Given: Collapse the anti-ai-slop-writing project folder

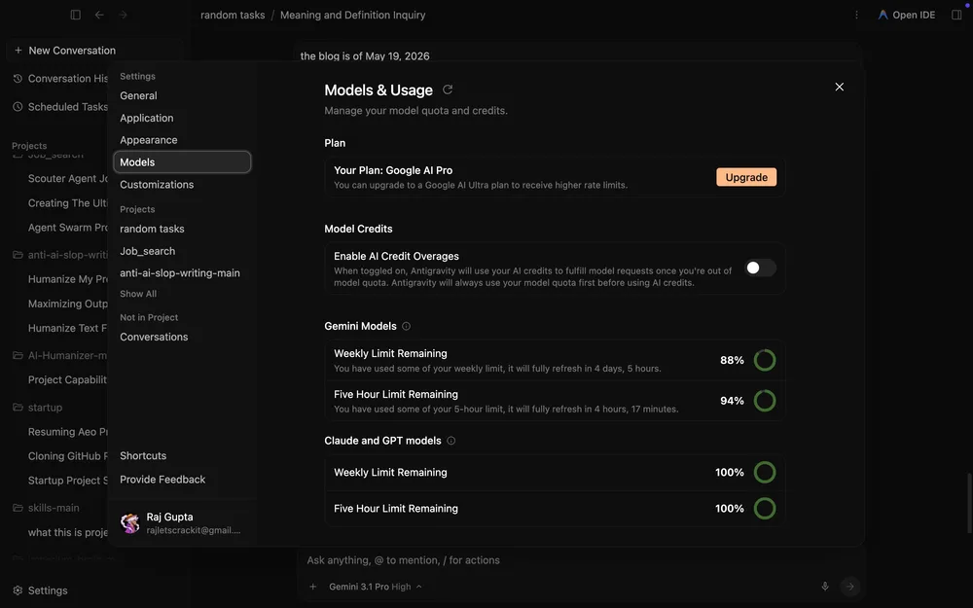Looking at the screenshot, I should point(18,254).
